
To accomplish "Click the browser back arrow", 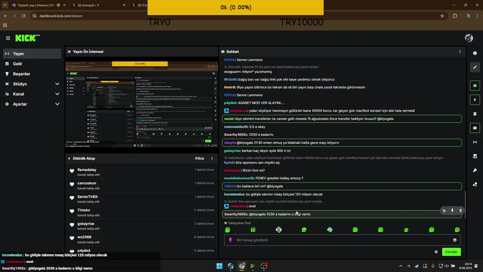I will [5, 16].
